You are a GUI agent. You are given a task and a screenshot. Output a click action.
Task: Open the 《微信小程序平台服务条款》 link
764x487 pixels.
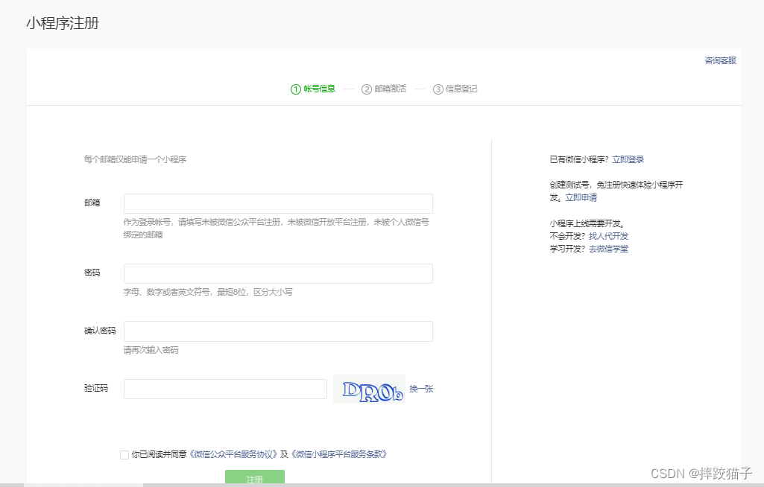click(338, 454)
